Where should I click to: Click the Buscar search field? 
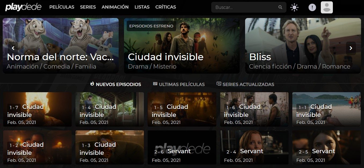click(x=249, y=8)
